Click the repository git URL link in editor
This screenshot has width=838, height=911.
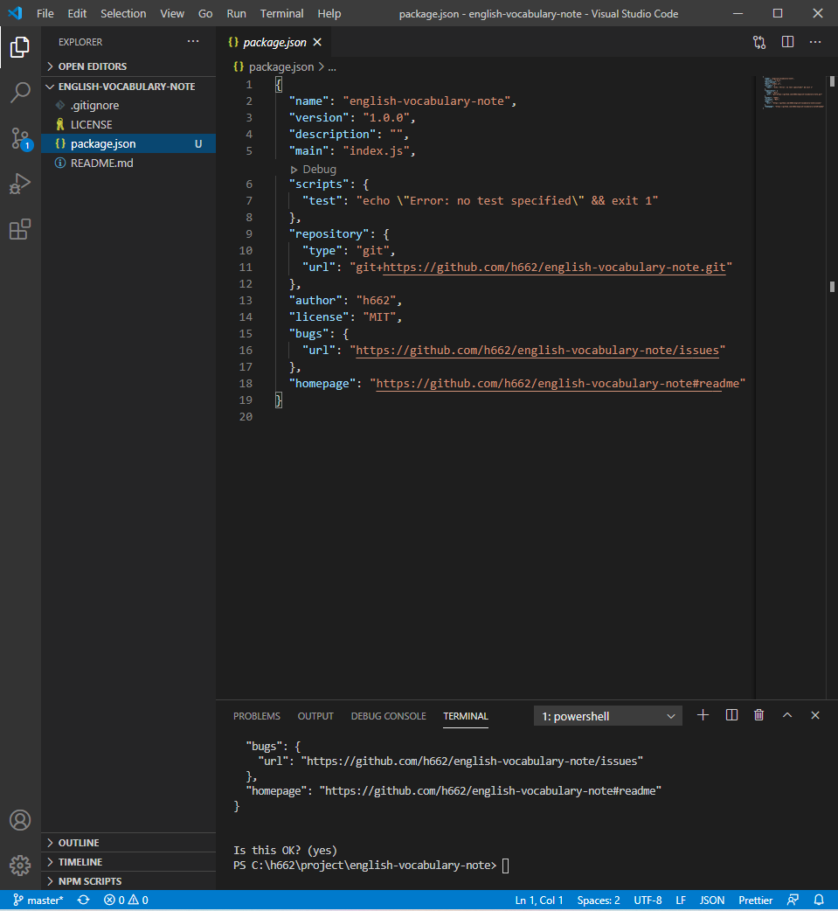[554, 268]
